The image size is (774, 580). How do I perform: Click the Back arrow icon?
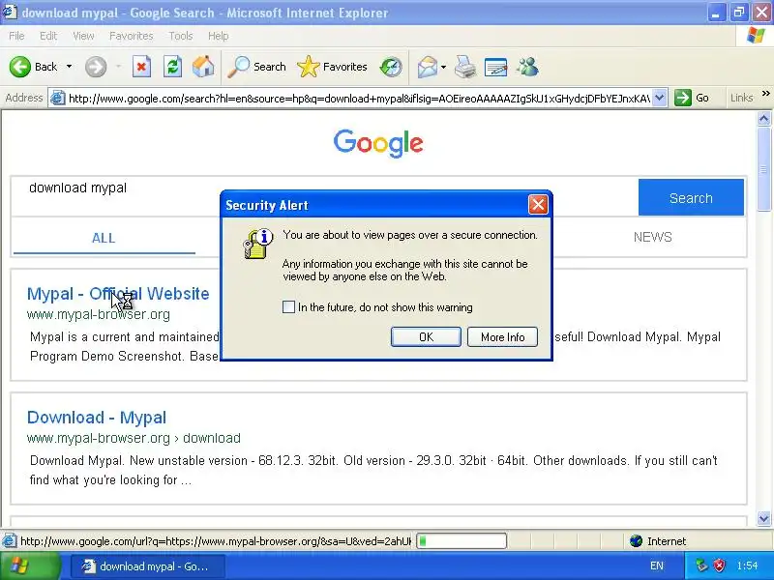(x=19, y=67)
